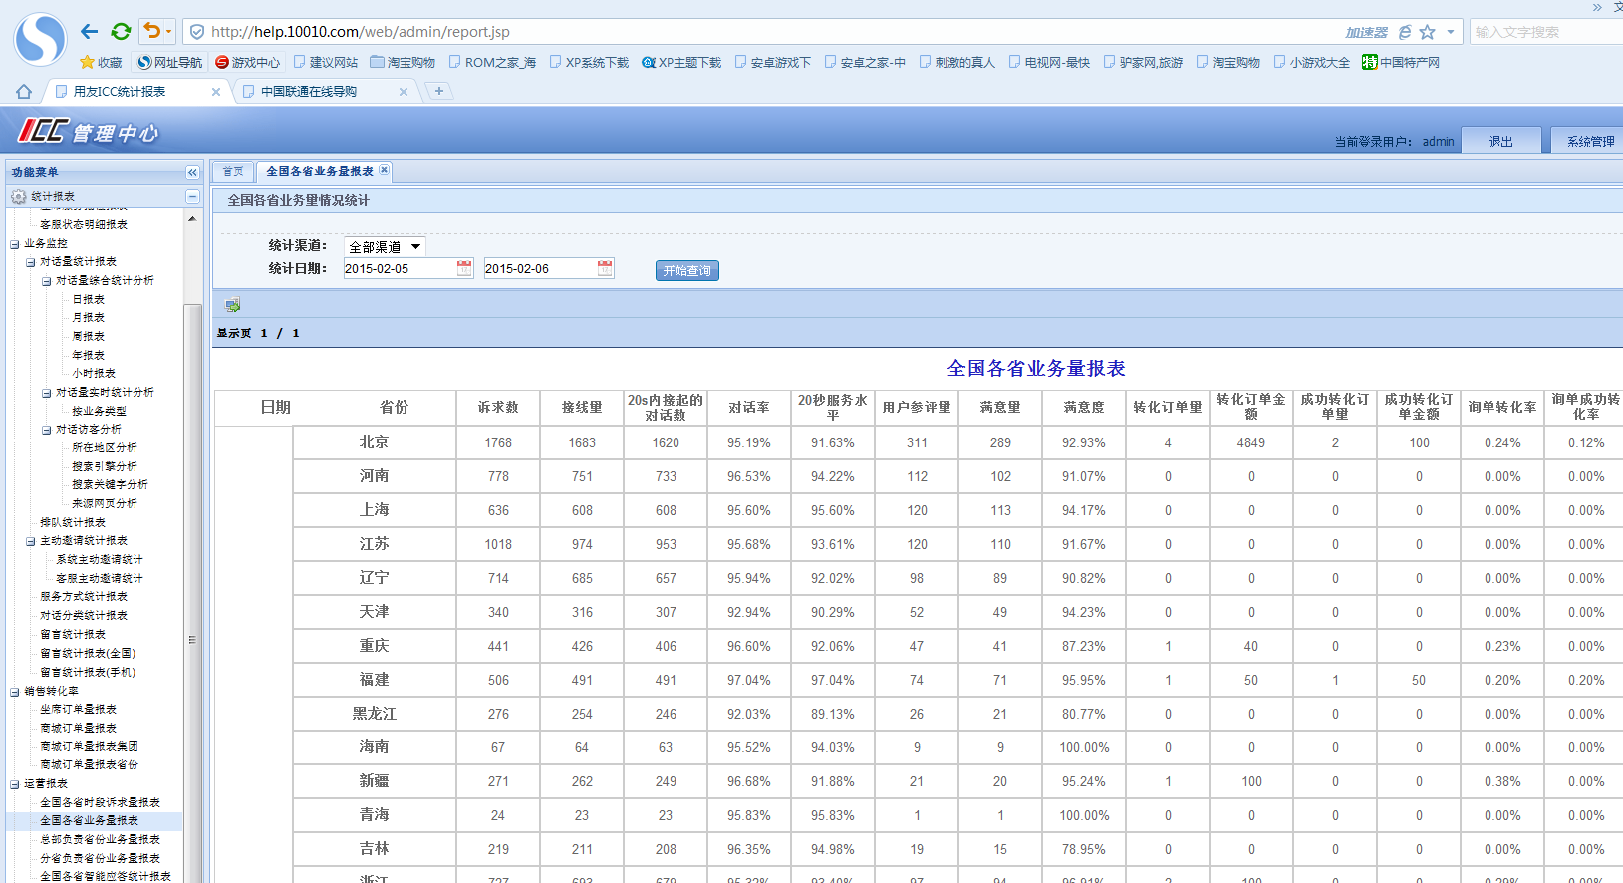Reload the page with the green refresh icon
The width and height of the screenshot is (1623, 883).
point(121,32)
